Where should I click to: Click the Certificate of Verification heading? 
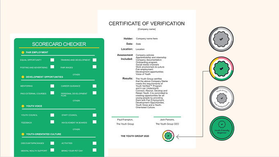(146, 23)
